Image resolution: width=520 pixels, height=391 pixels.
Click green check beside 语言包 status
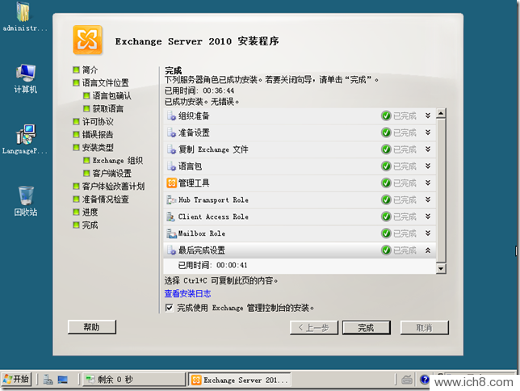(386, 166)
